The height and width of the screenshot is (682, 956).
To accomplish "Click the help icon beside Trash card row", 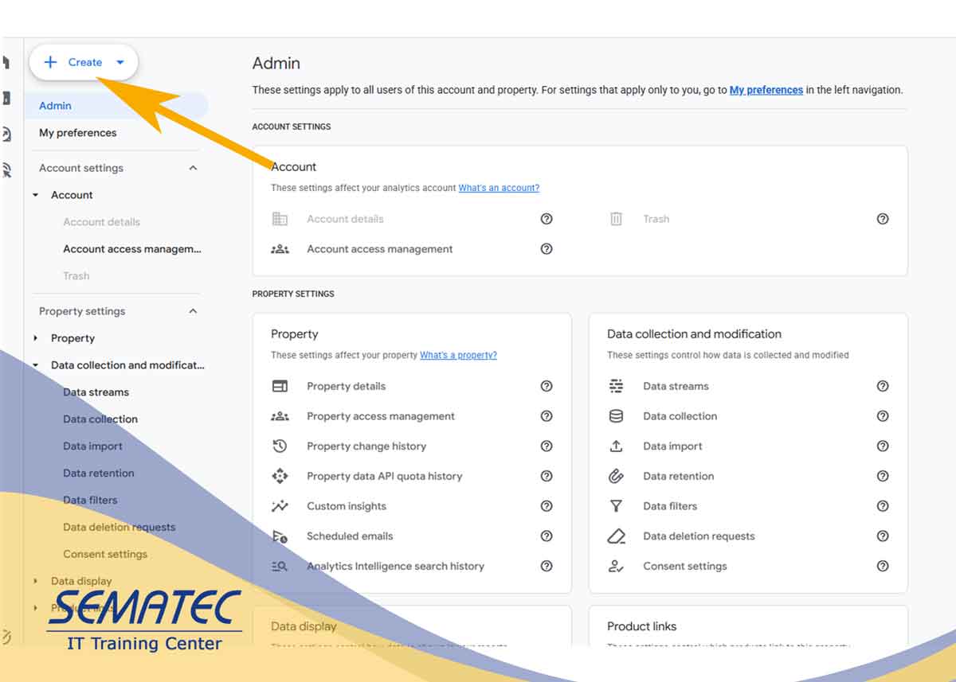I will pyautogui.click(x=883, y=219).
